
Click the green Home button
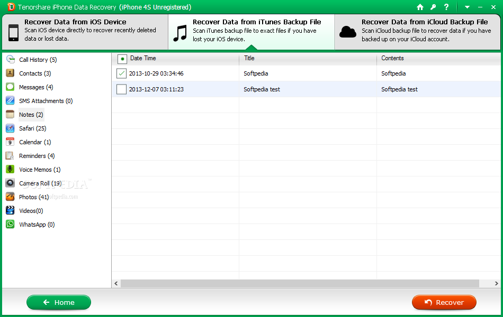[x=59, y=302]
